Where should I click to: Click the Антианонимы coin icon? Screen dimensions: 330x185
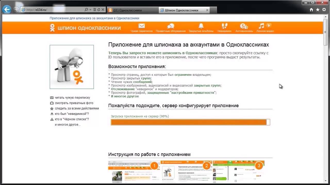[244, 26]
